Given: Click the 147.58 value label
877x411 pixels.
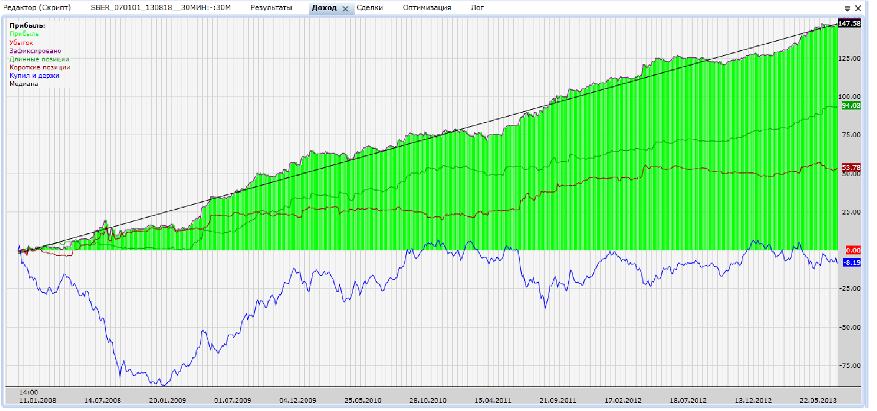Looking at the screenshot, I should (x=849, y=23).
